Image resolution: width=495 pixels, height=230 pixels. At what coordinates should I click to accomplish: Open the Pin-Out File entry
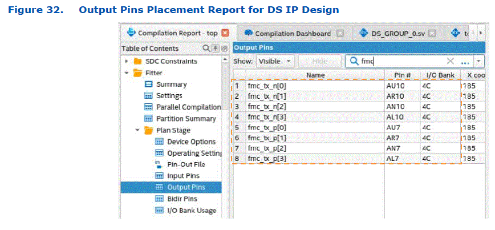click(x=186, y=164)
